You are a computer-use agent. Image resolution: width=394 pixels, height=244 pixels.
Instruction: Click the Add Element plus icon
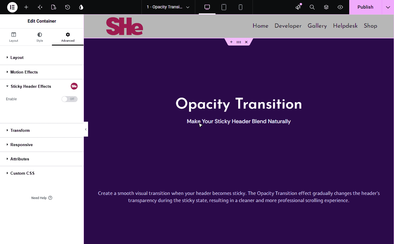click(x=26, y=7)
